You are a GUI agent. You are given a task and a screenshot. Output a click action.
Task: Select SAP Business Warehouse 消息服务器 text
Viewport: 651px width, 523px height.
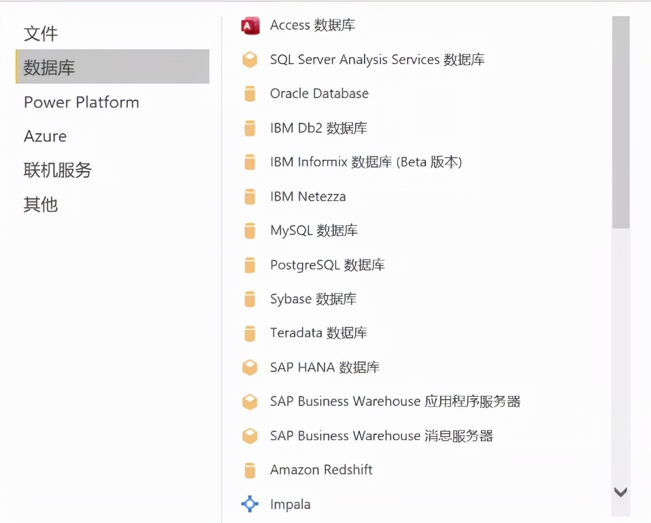point(381,436)
